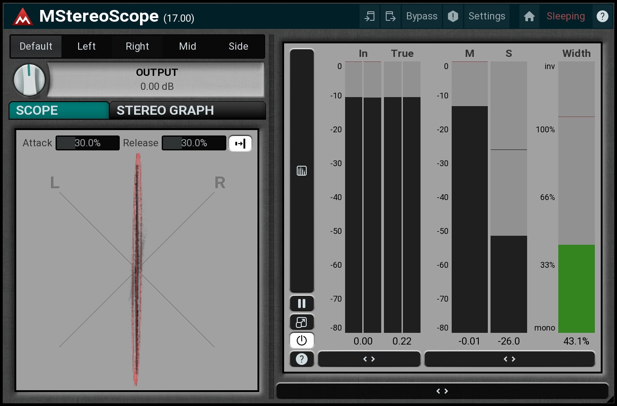
Task: Open the meter panel help icon
Action: tap(302, 359)
